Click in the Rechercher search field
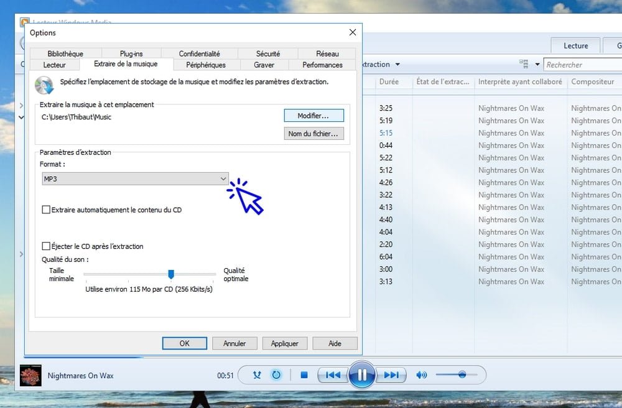Screen dimensions: 622x408 click(582, 65)
